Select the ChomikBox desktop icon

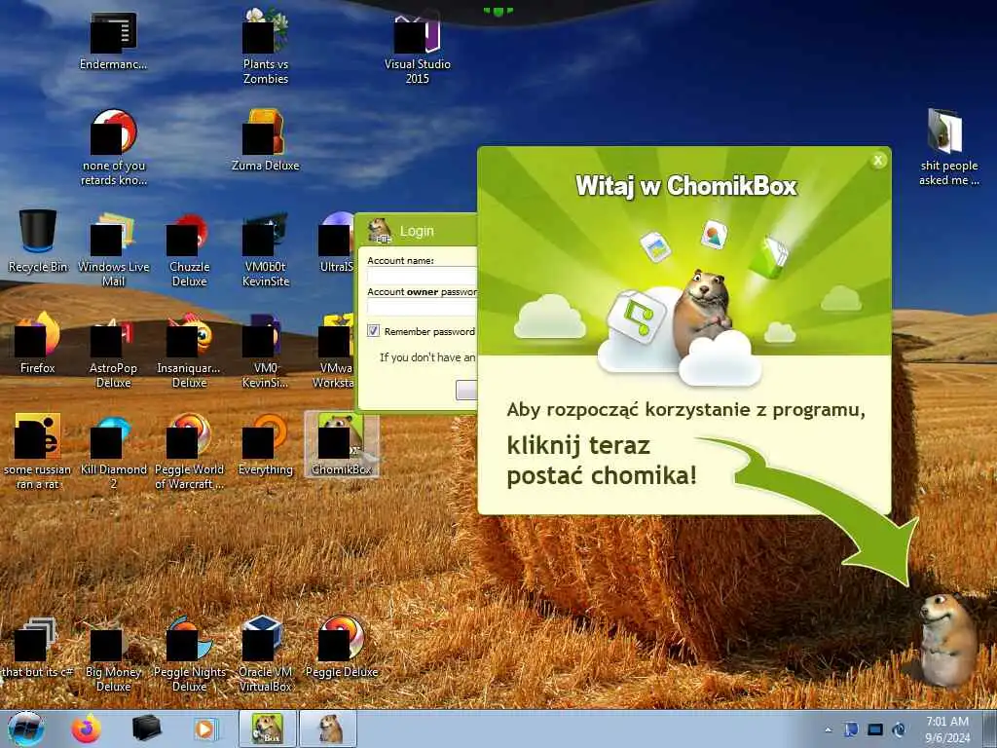[342, 444]
